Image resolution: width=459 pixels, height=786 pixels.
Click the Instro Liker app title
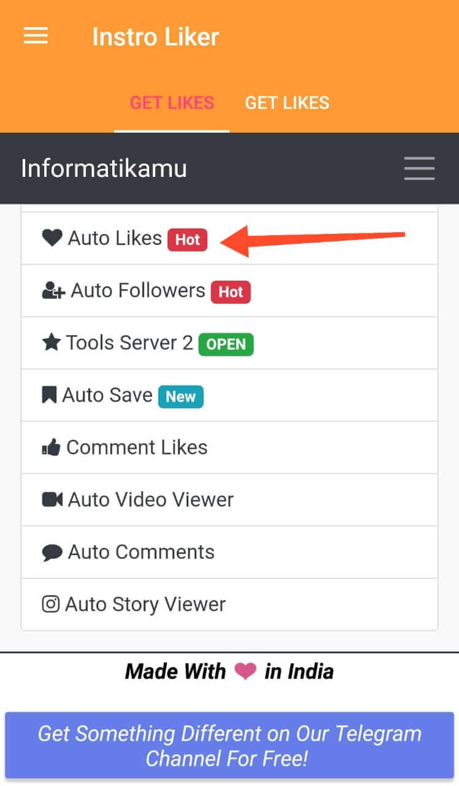(x=155, y=37)
